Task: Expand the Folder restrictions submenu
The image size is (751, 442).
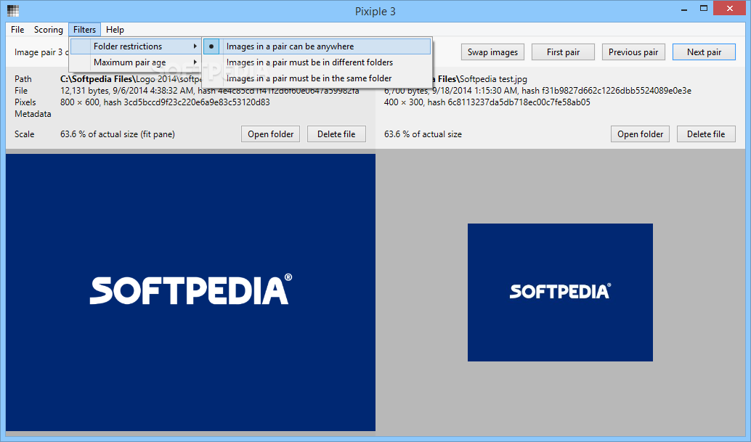Action: point(135,46)
